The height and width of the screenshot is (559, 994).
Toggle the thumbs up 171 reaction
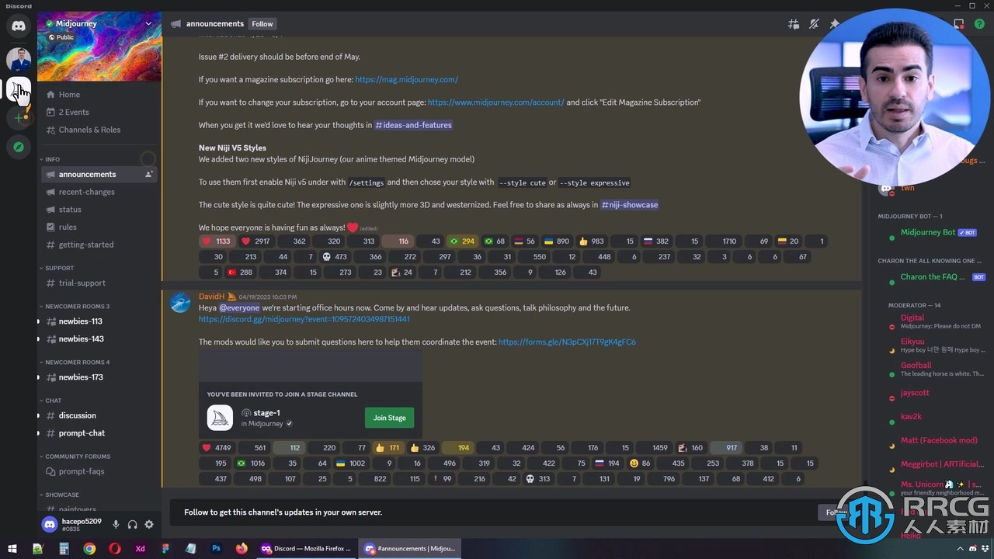(x=387, y=448)
